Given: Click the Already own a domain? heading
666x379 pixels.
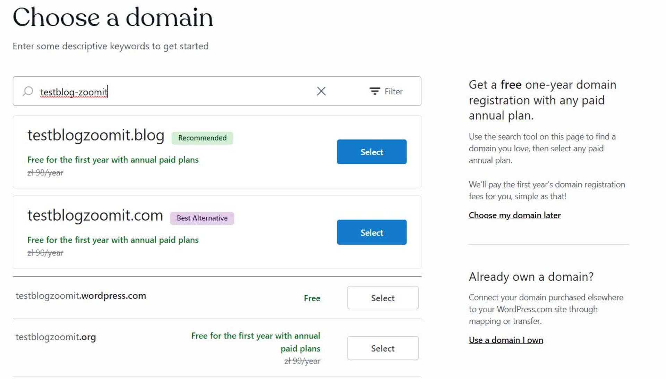Looking at the screenshot, I should point(531,277).
